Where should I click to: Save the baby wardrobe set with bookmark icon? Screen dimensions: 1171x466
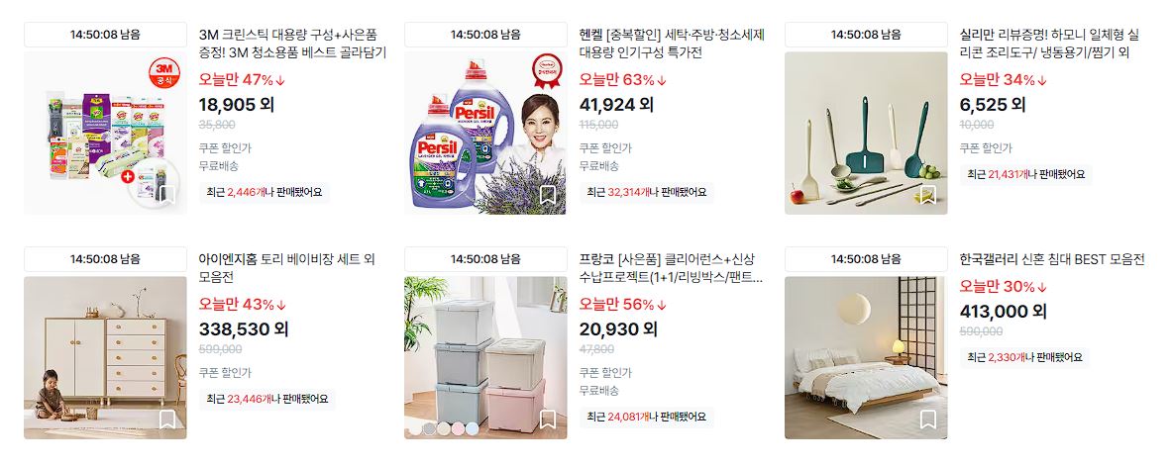point(167,419)
